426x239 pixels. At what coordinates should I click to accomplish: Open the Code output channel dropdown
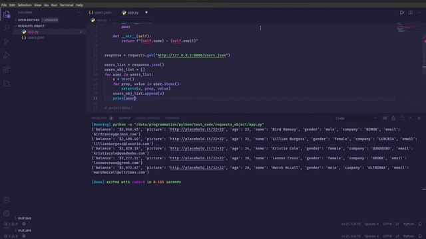pyautogui.click(x=356, y=118)
